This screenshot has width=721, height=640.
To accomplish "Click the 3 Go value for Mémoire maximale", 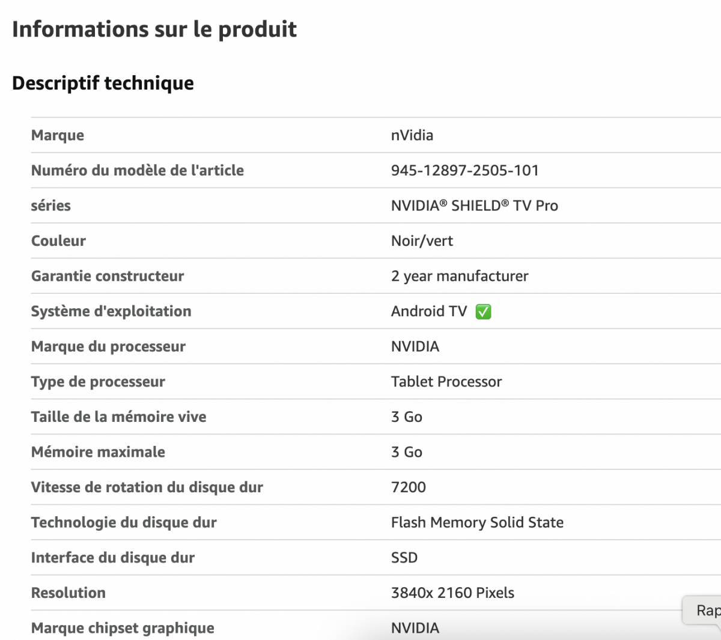I will (x=406, y=452).
